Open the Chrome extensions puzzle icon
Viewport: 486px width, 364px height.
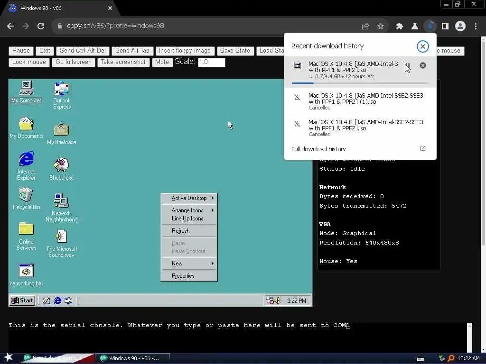[x=400, y=26]
